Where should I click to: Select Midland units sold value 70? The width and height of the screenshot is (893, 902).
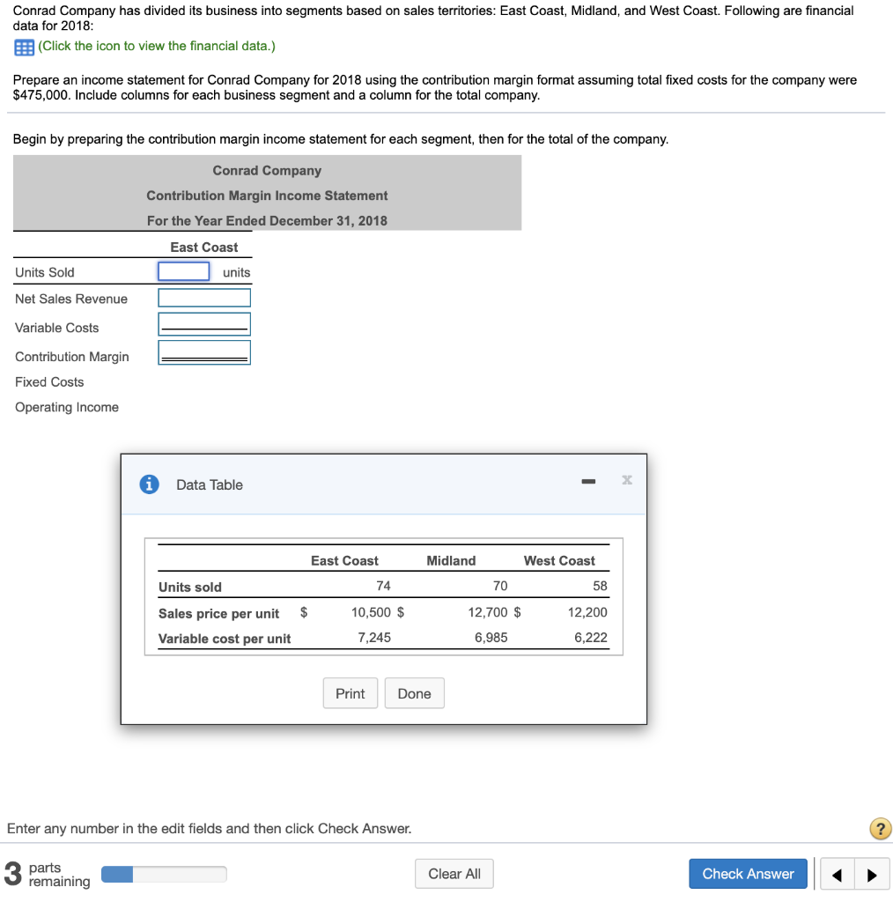[500, 586]
